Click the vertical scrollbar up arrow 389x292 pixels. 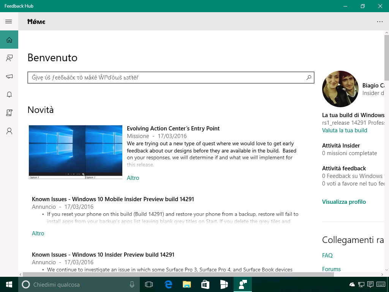point(386,33)
